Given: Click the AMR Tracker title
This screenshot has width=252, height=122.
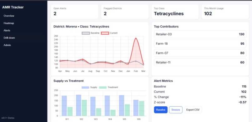Looking at the screenshot, I should pos(13,7).
